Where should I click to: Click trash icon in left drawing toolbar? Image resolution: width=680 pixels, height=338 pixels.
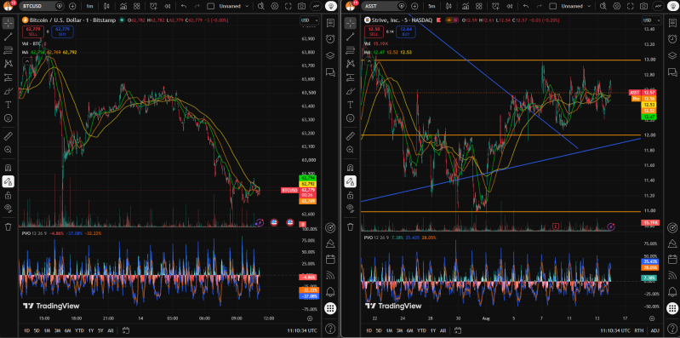8,226
